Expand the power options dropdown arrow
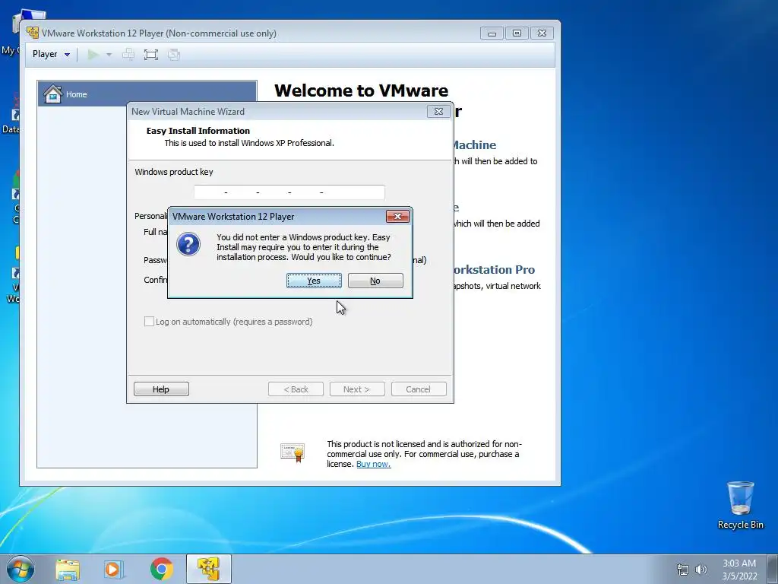The height and width of the screenshot is (584, 778). (109, 54)
